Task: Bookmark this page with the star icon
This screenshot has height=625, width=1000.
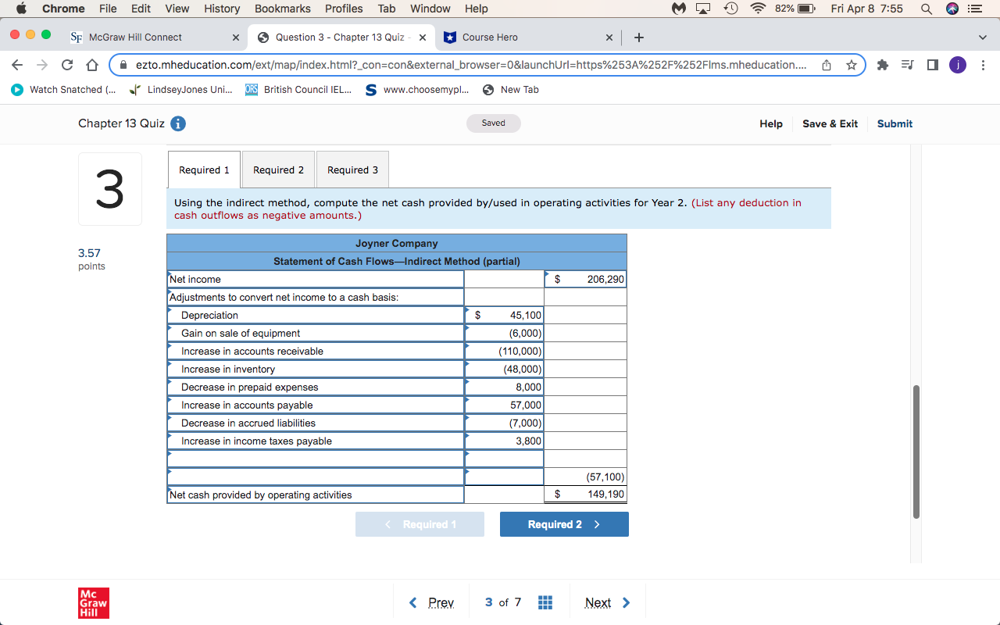Action: [852, 65]
